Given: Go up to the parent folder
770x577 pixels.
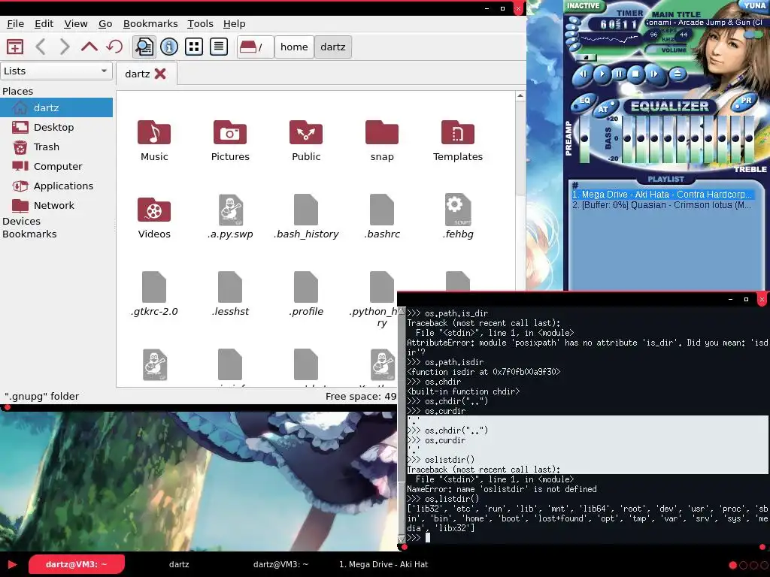Looking at the screenshot, I should [89, 47].
